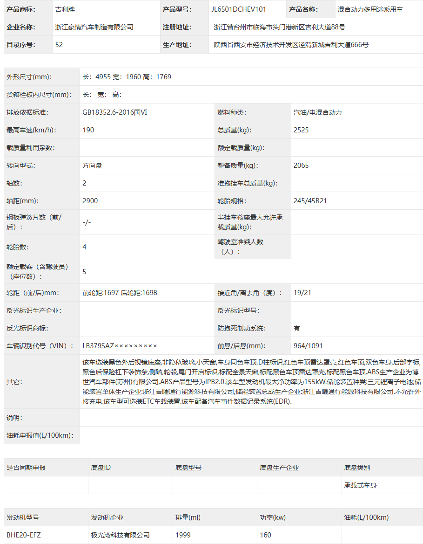Select the 底盘生产企业 column header
Viewport: 423px width, 544px height.
click(x=279, y=468)
